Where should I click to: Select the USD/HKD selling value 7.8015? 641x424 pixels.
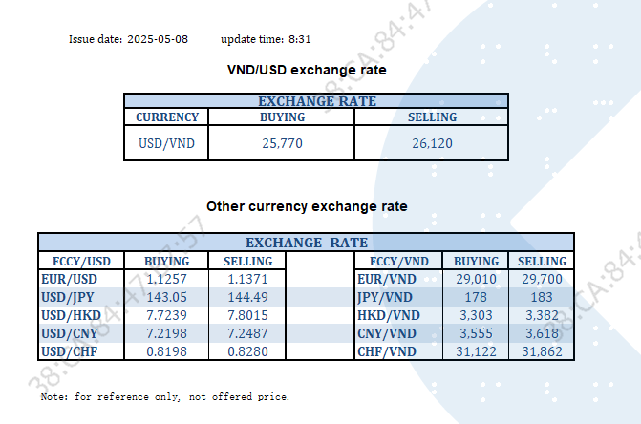(x=247, y=315)
